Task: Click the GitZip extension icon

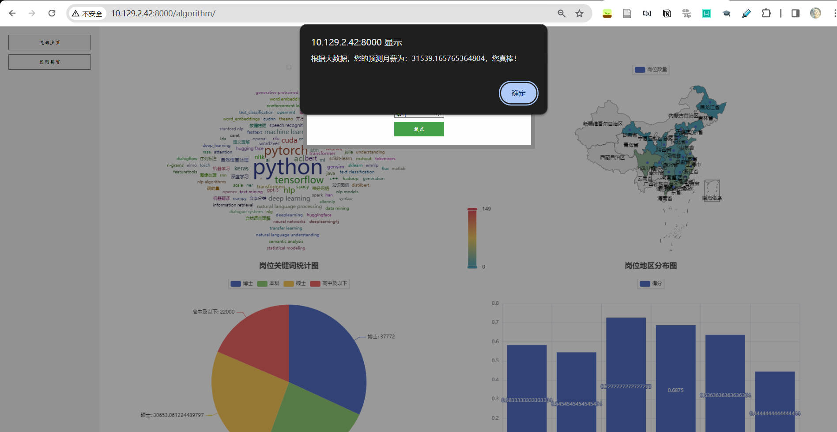Action: (x=686, y=13)
